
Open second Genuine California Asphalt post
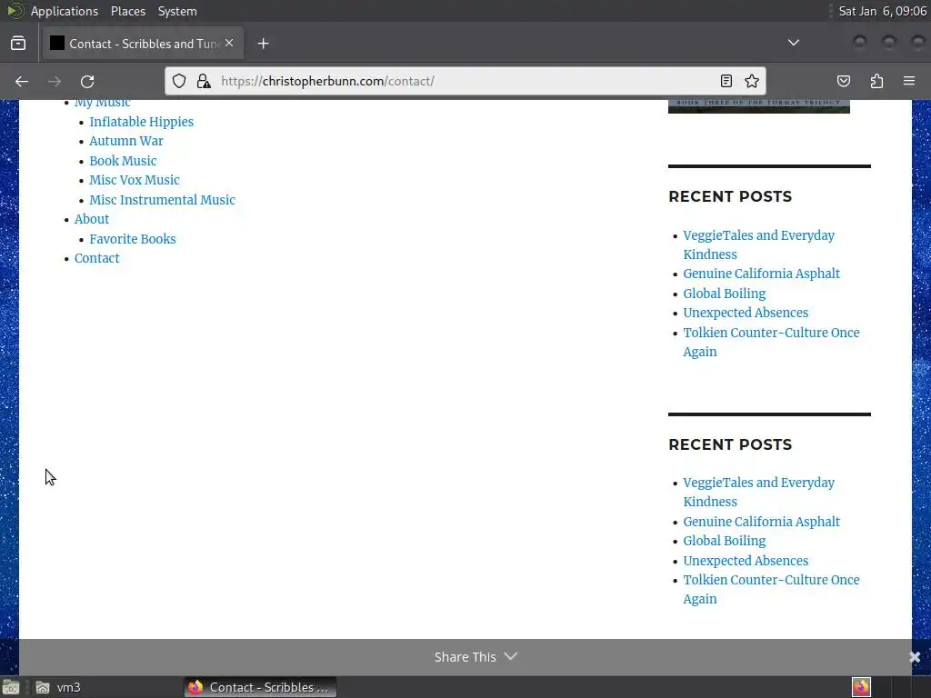coord(761,522)
